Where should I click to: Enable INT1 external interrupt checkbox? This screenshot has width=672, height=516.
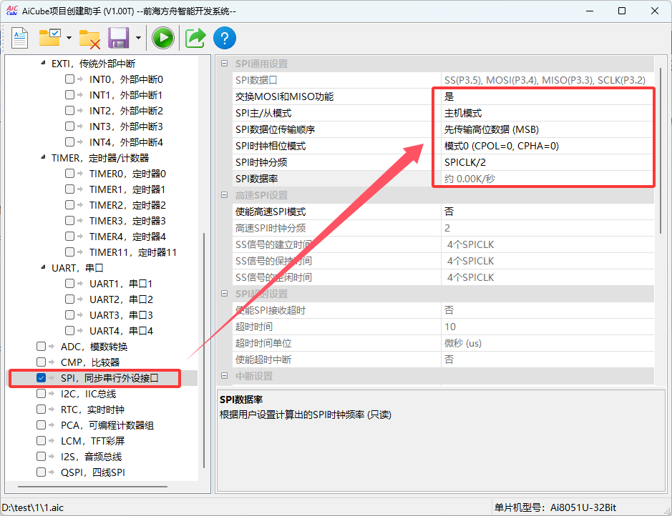(x=69, y=95)
